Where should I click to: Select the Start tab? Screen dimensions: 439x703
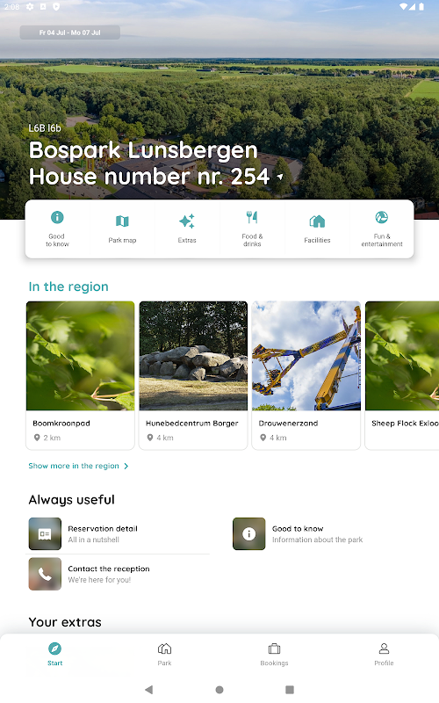pos(54,654)
